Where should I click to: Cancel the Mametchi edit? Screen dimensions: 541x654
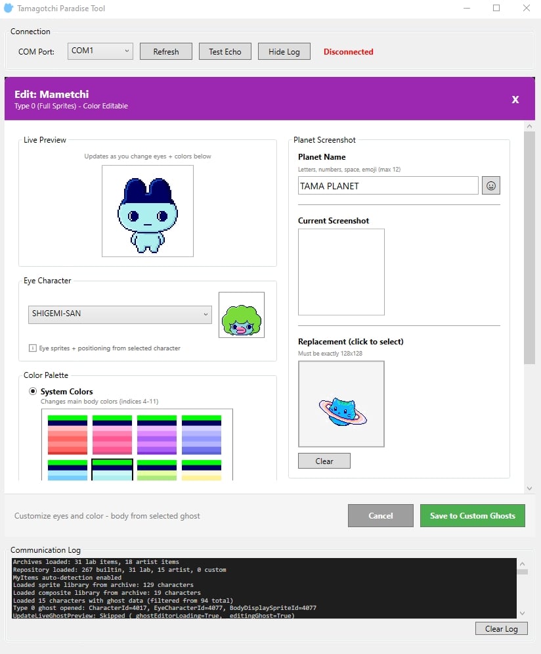[x=380, y=515]
